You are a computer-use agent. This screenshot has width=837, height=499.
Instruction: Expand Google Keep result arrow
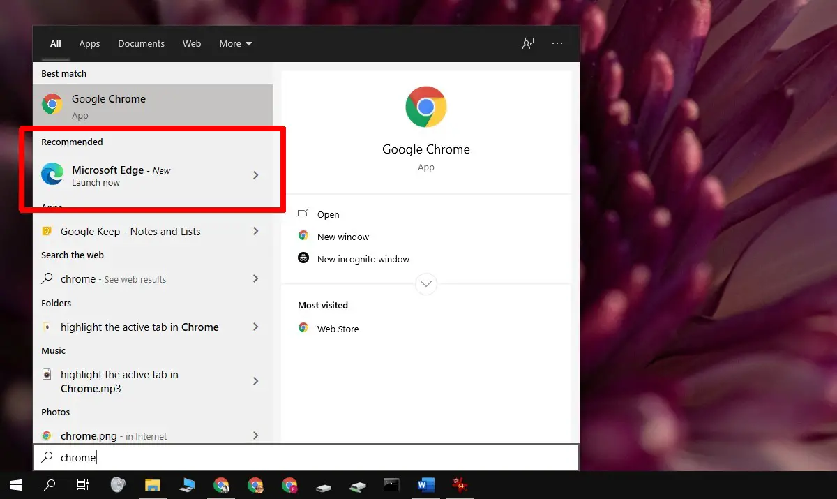(x=255, y=232)
